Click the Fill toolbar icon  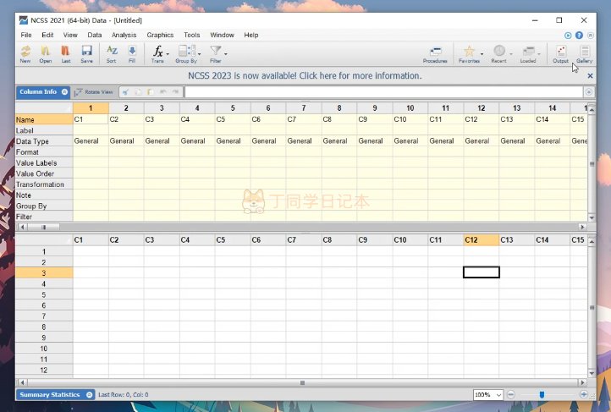(132, 53)
